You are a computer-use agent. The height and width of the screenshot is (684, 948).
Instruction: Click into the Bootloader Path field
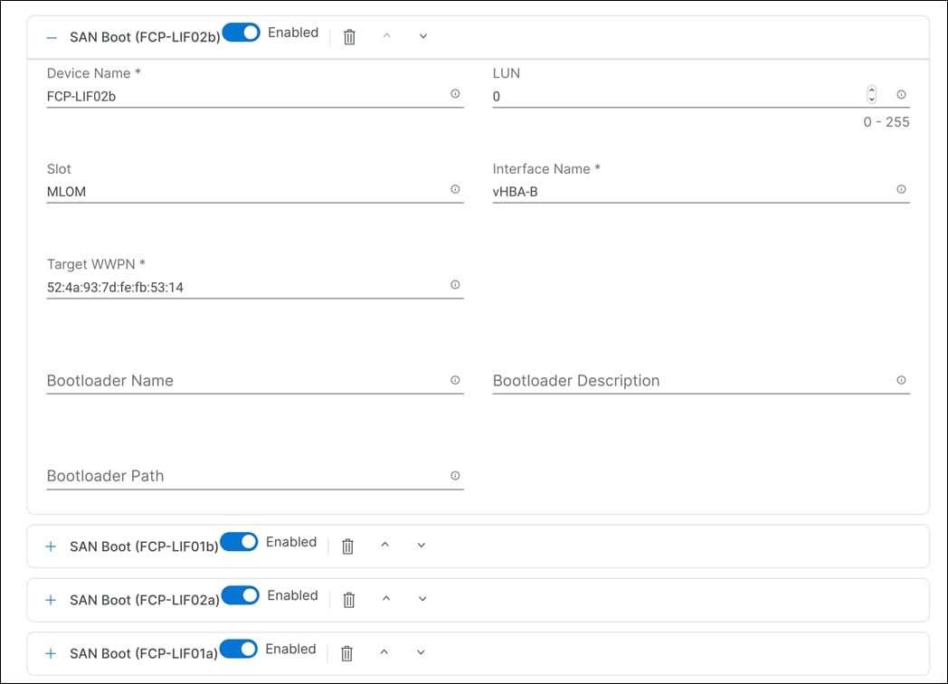point(226,476)
